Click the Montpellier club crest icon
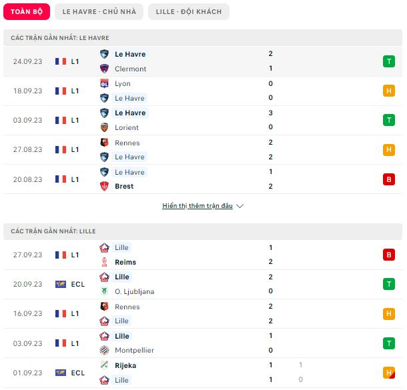This screenshot has height=390, width=407. (x=104, y=350)
